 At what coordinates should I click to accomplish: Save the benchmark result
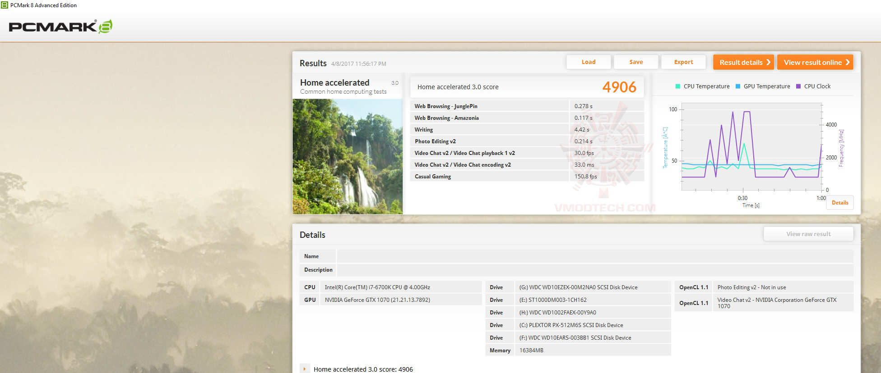(x=636, y=62)
